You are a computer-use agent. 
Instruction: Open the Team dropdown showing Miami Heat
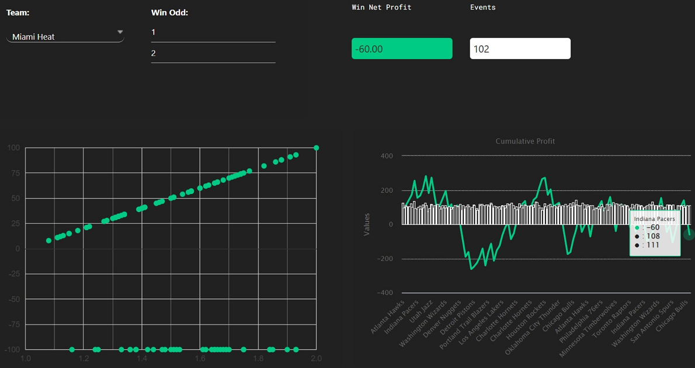(65, 36)
